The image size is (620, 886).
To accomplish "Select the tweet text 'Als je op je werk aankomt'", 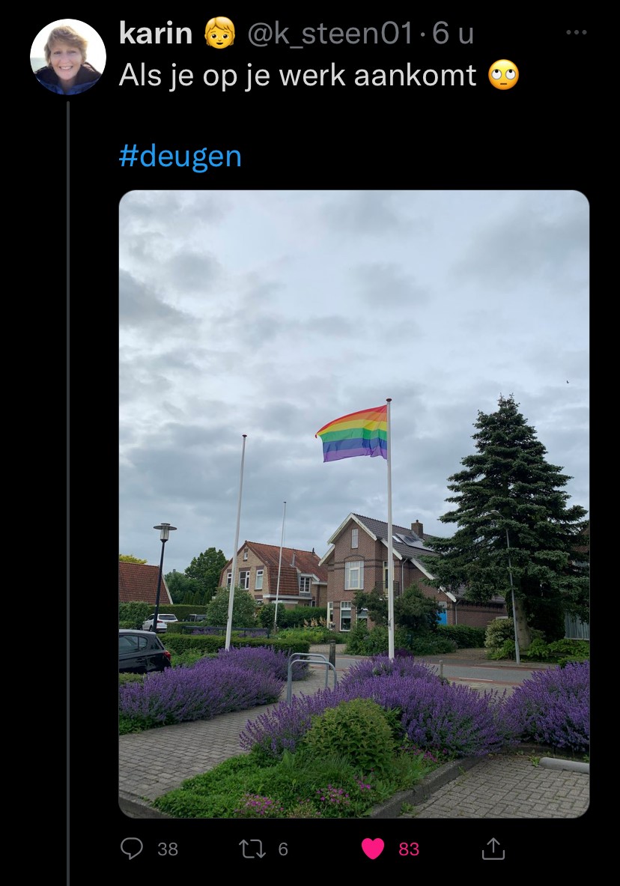I will (x=297, y=75).
